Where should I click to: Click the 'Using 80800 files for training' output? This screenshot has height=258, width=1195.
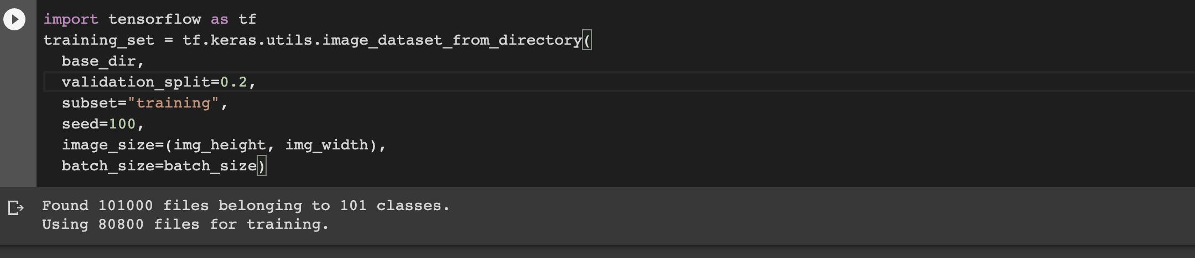coord(185,224)
